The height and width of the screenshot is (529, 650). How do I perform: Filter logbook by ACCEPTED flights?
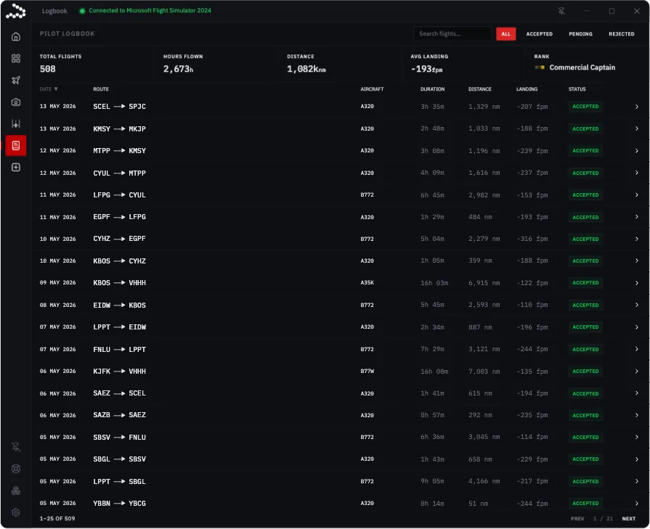pos(540,34)
